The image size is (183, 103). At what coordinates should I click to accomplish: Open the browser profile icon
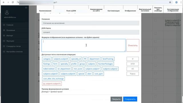(176, 2)
